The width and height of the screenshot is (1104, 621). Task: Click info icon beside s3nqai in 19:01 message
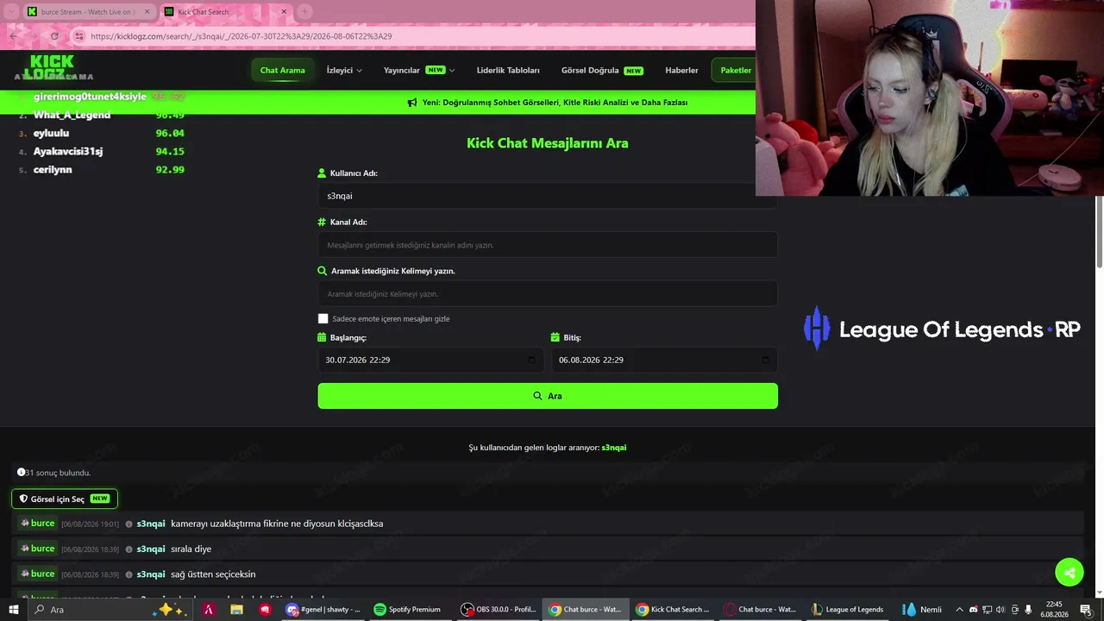(129, 524)
